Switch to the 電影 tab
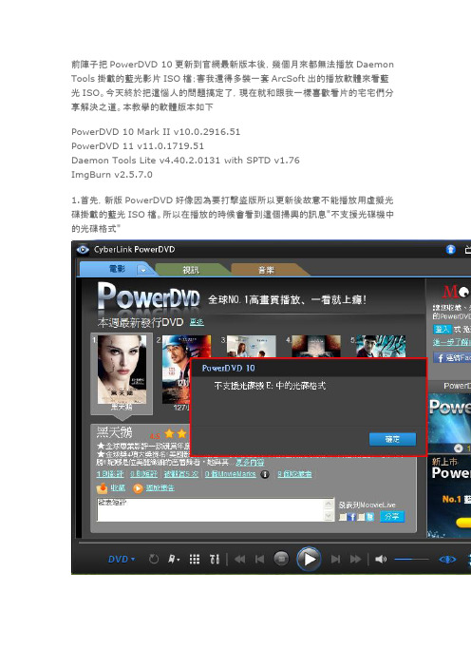 pos(117,269)
